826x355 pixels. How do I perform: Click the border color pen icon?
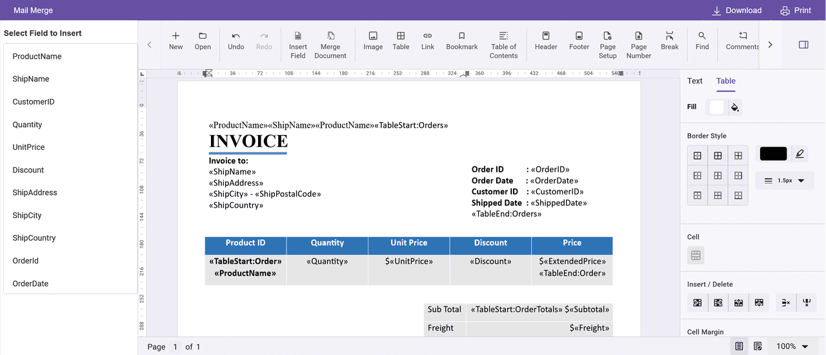800,154
